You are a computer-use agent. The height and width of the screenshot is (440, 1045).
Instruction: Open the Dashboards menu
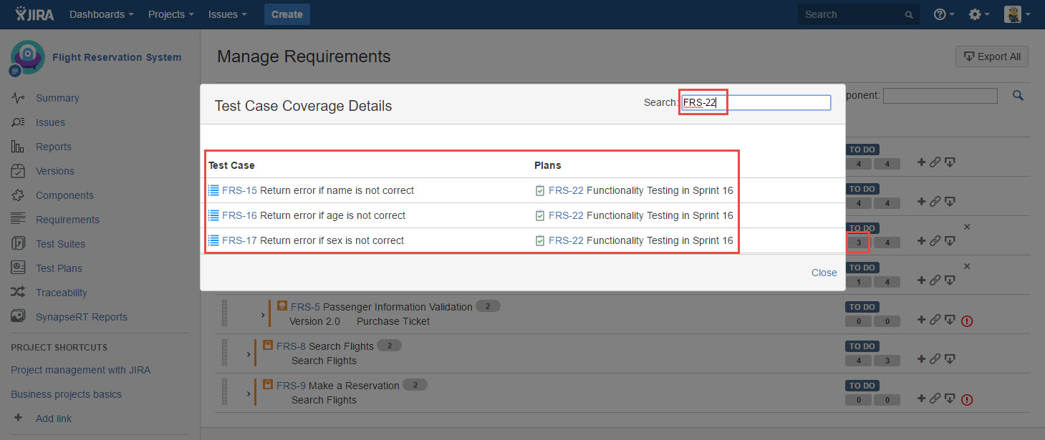(x=101, y=14)
